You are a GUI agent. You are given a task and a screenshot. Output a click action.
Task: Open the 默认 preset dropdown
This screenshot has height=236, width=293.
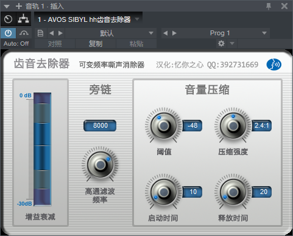pyautogui.click(x=111, y=33)
